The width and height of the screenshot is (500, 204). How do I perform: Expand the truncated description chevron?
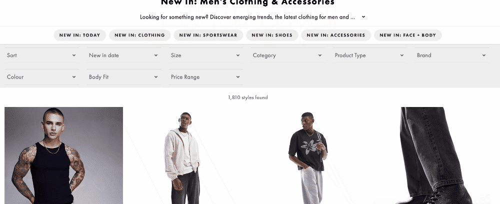[363, 17]
